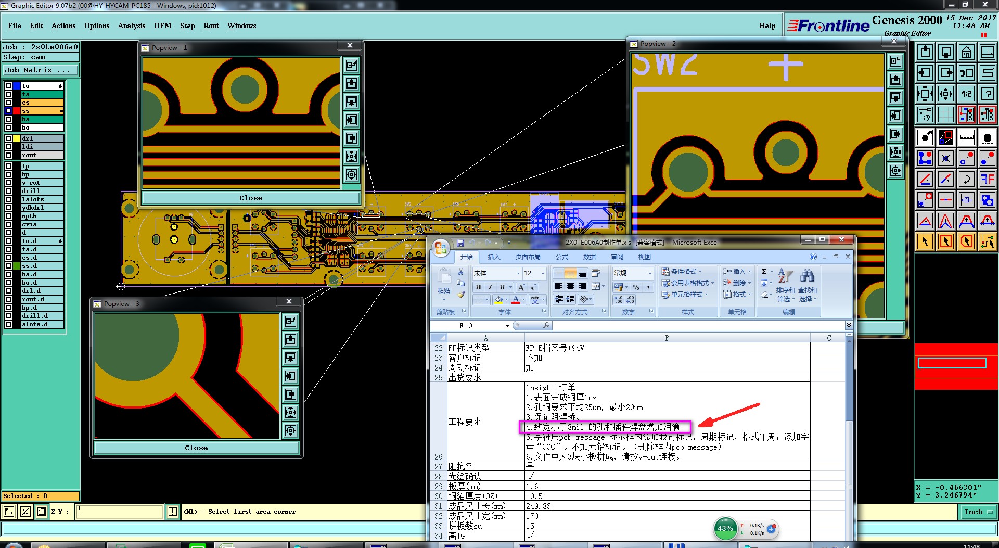Viewport: 999px width, 548px height.
Task: Click Close button in Popview 3
Action: pyautogui.click(x=196, y=448)
